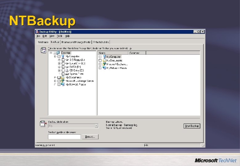The height and width of the screenshot is (166, 240).
Task: Click the System State icon
Action: (x=67, y=74)
